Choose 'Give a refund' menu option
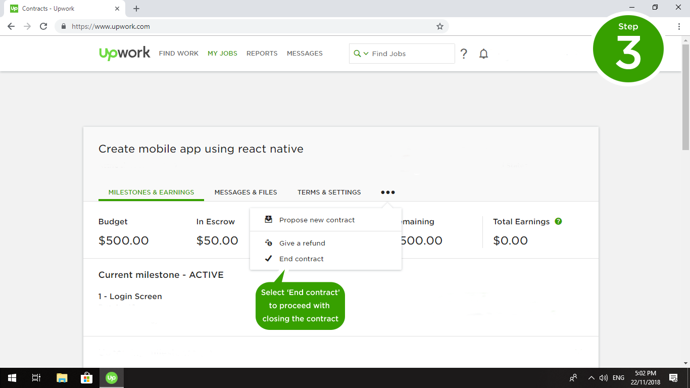 click(x=302, y=243)
